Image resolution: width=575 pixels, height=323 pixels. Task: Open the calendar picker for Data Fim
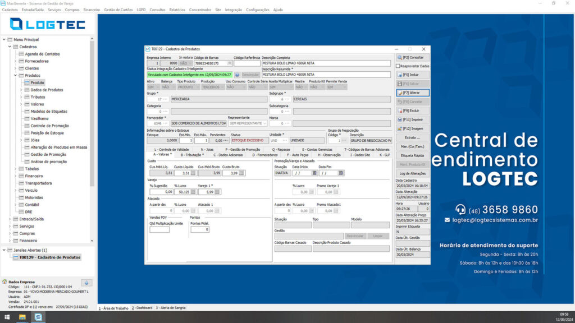pyautogui.click(x=341, y=173)
